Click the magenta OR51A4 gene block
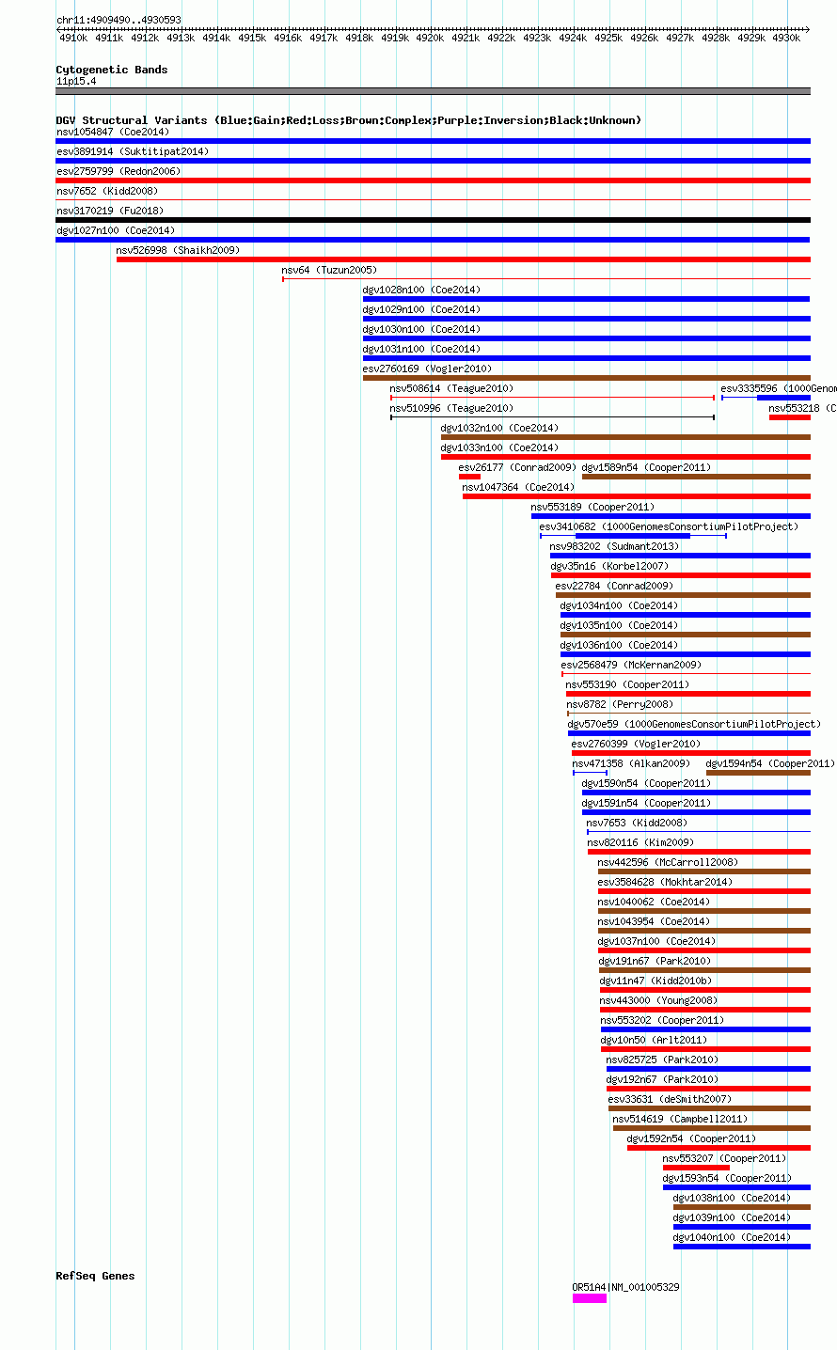The image size is (837, 1350). point(590,1298)
